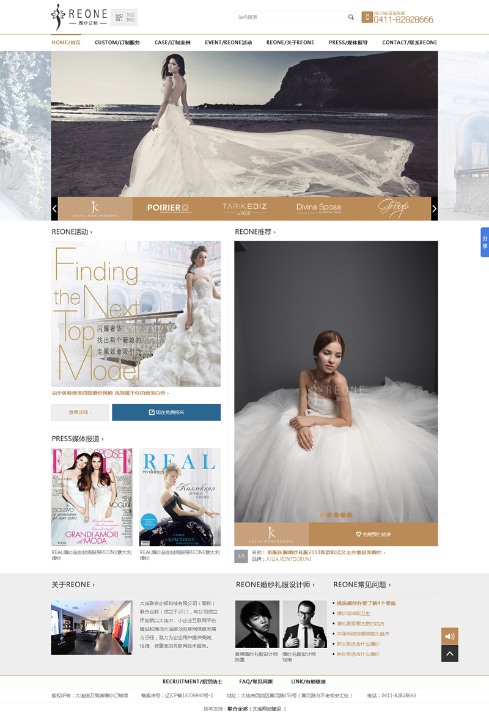The width and height of the screenshot is (489, 716).
Task: Click the search magnifier icon
Action: (x=351, y=17)
